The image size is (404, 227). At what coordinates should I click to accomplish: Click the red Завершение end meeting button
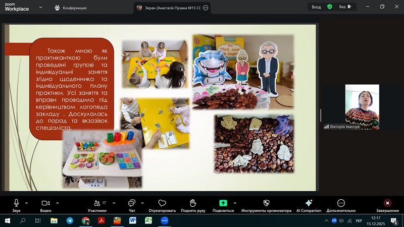click(387, 204)
